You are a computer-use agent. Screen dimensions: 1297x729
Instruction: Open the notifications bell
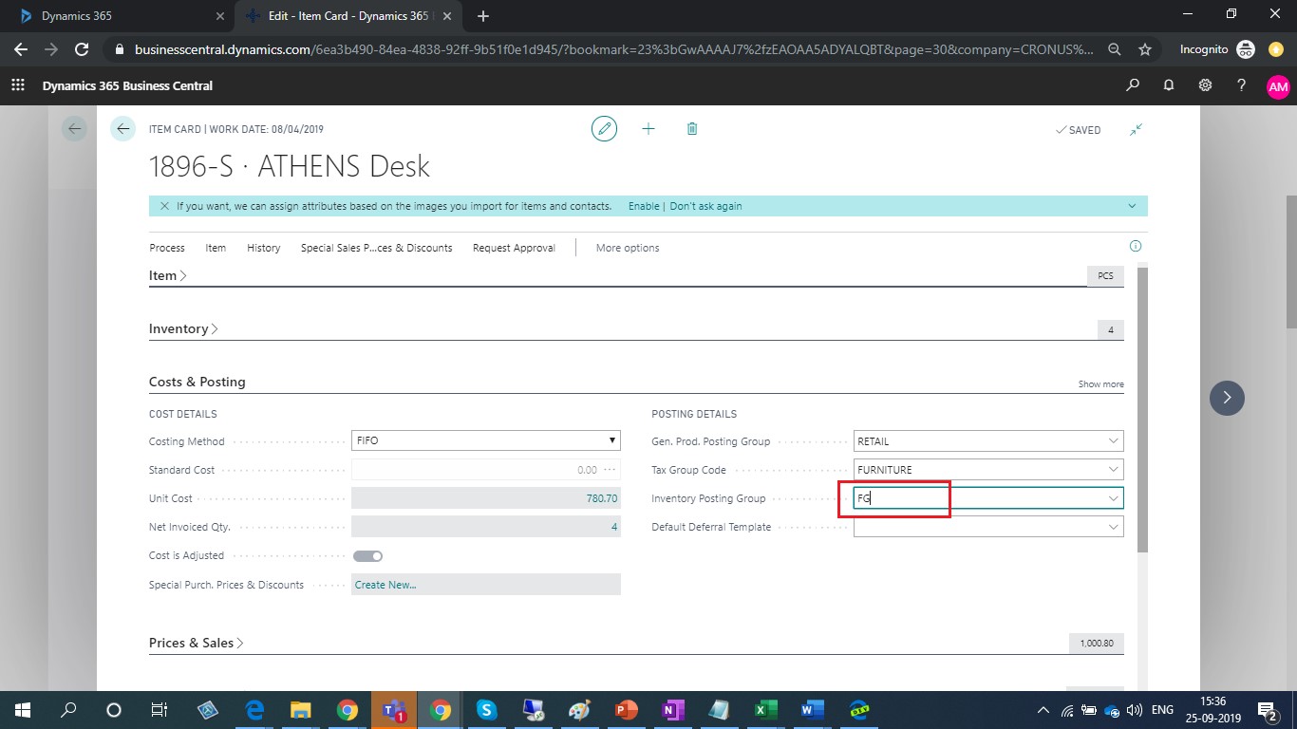point(1169,85)
